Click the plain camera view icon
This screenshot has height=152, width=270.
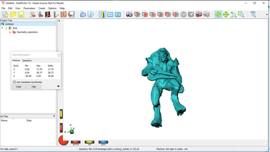tap(129, 15)
